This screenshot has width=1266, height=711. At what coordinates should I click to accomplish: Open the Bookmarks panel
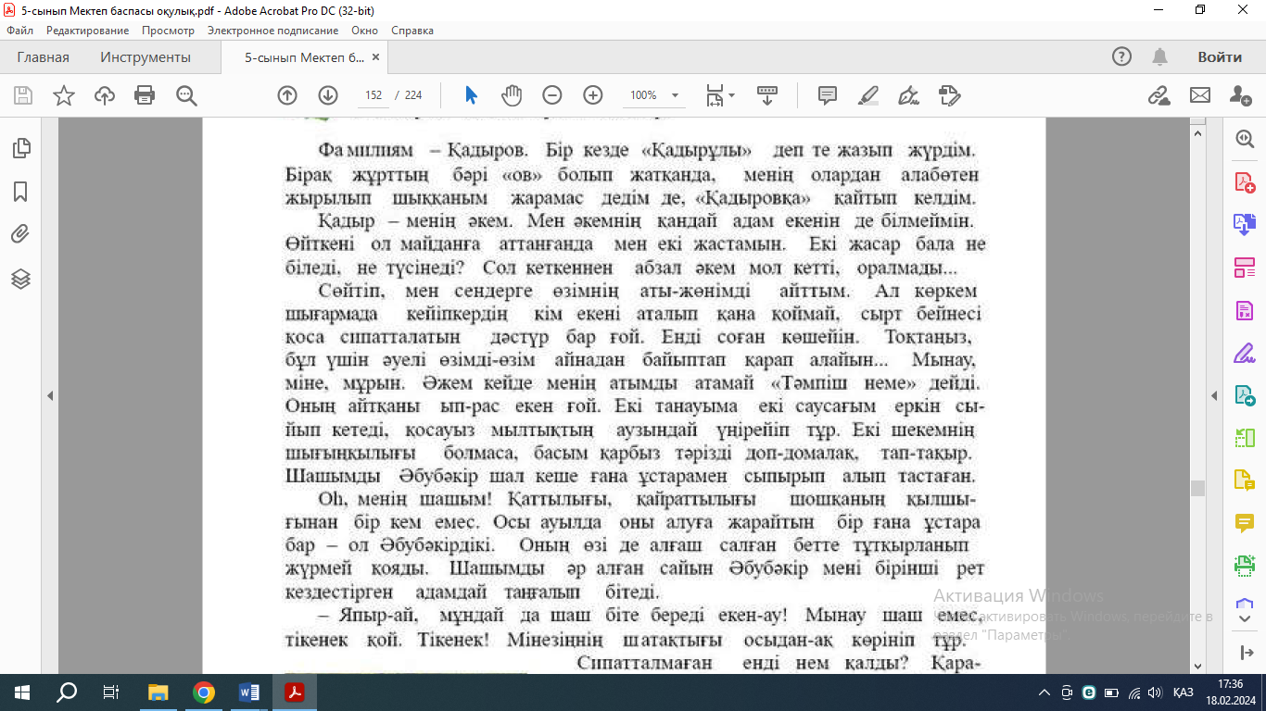[x=20, y=192]
